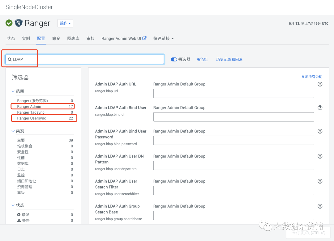This screenshot has width=334, height=241.
Task: Toggle the 筛选器 filter switch off
Action: click(x=174, y=59)
